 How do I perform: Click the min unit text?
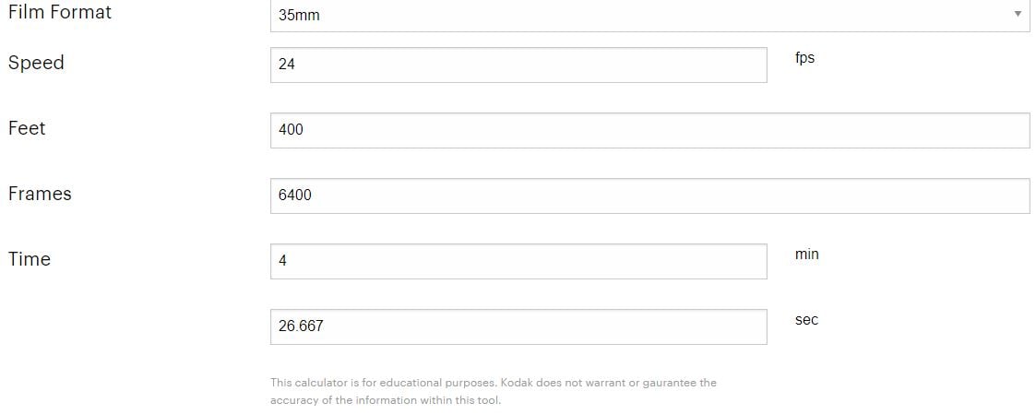(x=806, y=255)
